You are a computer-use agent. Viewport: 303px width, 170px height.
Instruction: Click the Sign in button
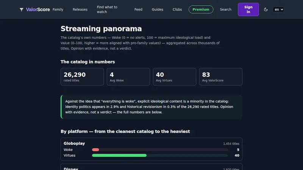pyautogui.click(x=248, y=9)
